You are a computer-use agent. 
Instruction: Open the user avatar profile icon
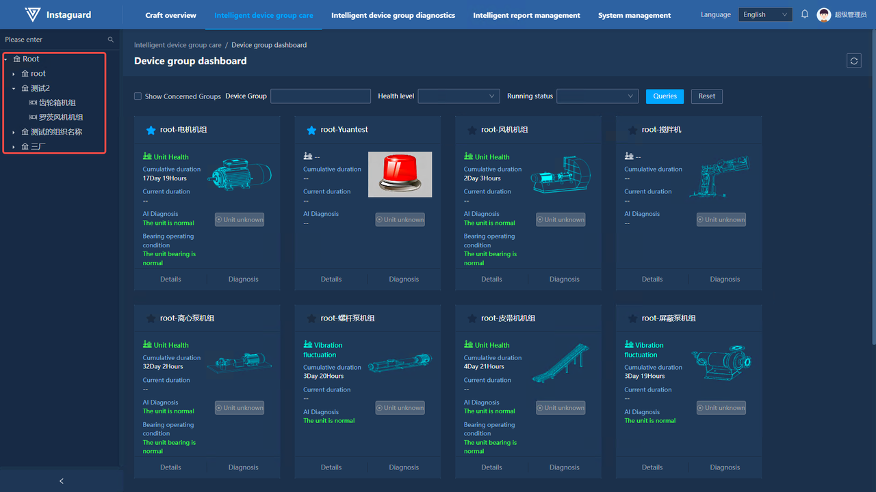(x=824, y=15)
